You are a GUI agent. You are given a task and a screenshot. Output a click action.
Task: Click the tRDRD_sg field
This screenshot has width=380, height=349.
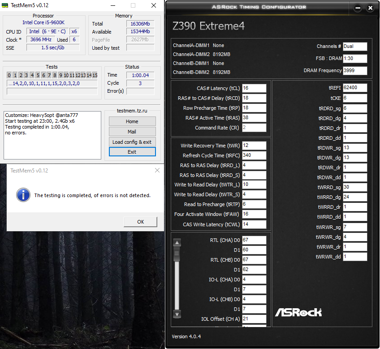[355, 108]
